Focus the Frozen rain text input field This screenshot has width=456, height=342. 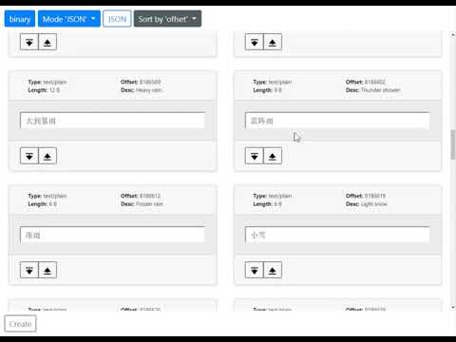tap(112, 235)
